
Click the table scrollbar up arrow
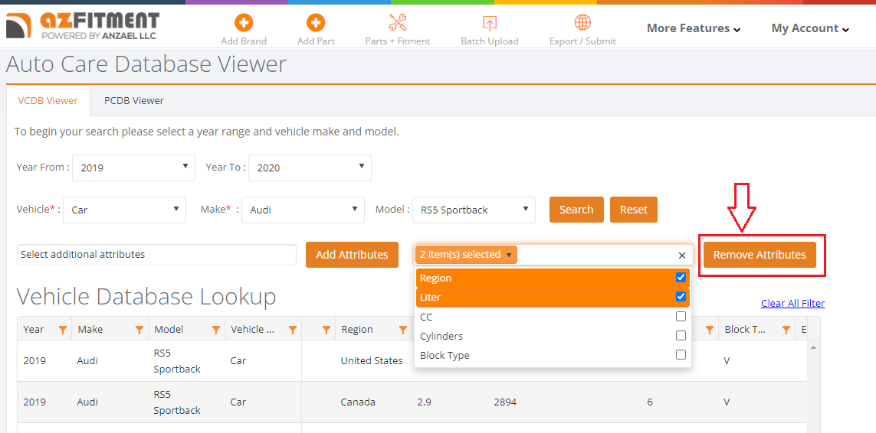click(x=812, y=347)
